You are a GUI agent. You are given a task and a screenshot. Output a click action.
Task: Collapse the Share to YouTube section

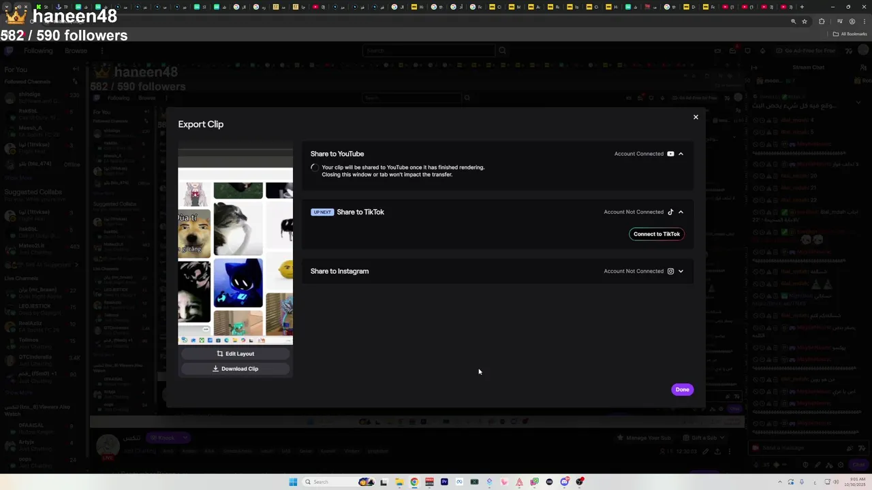[x=681, y=154]
